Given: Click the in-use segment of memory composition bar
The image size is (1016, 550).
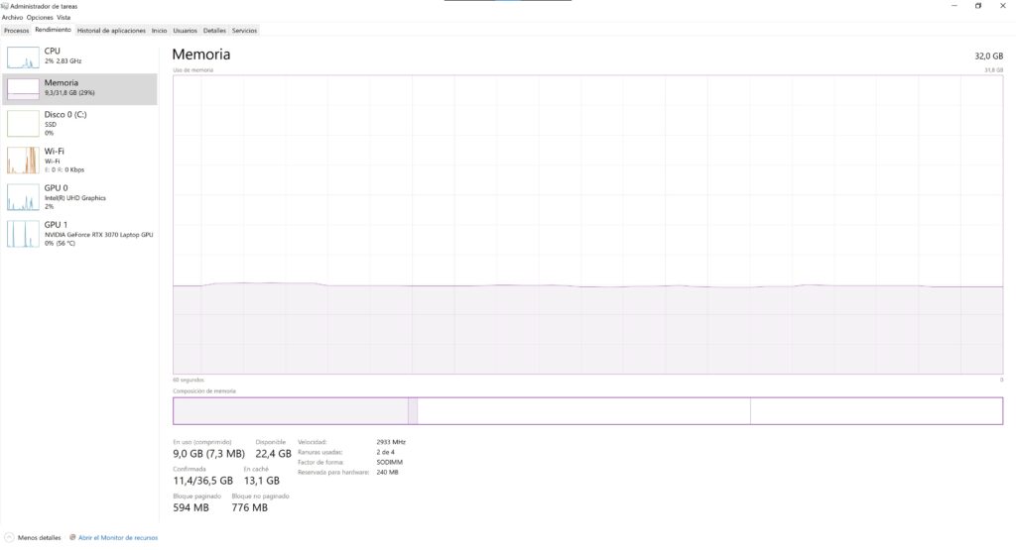Looking at the screenshot, I should (x=291, y=411).
